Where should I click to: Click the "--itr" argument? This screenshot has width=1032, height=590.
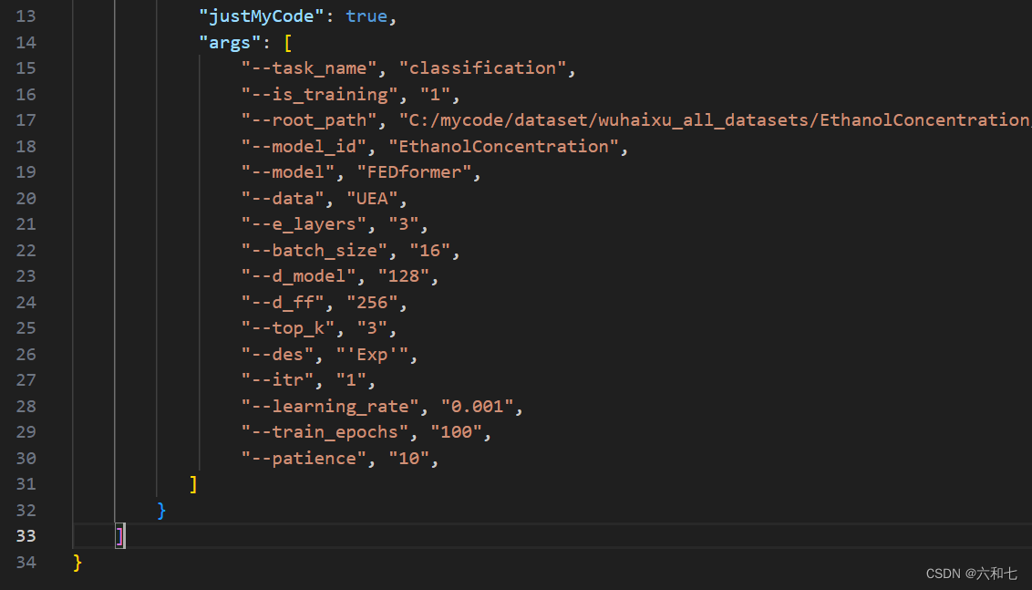(277, 380)
